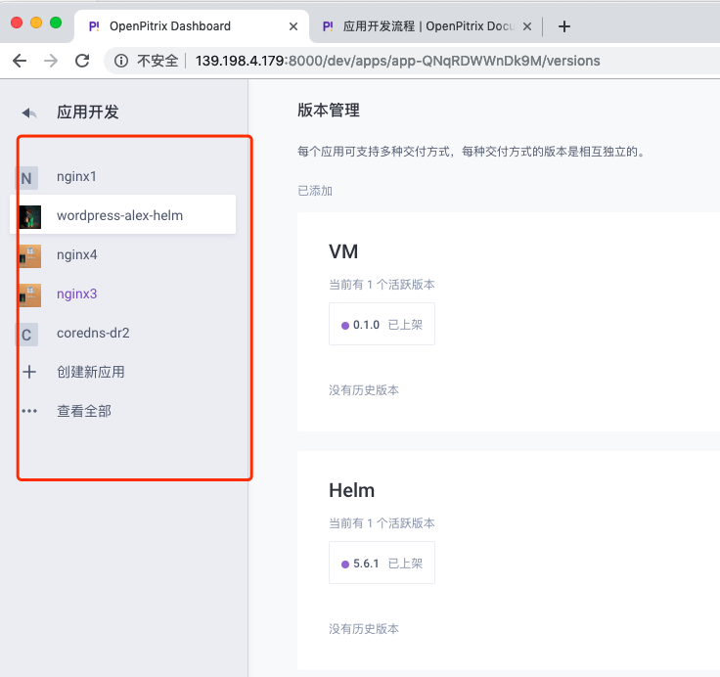Click the nginx4 app thumbnail icon
The width and height of the screenshot is (720, 677).
coord(30,255)
